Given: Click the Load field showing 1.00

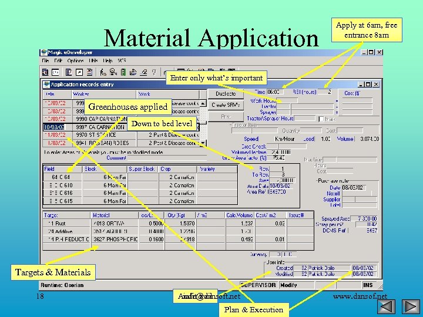Looking at the screenshot, I should click(x=325, y=139).
